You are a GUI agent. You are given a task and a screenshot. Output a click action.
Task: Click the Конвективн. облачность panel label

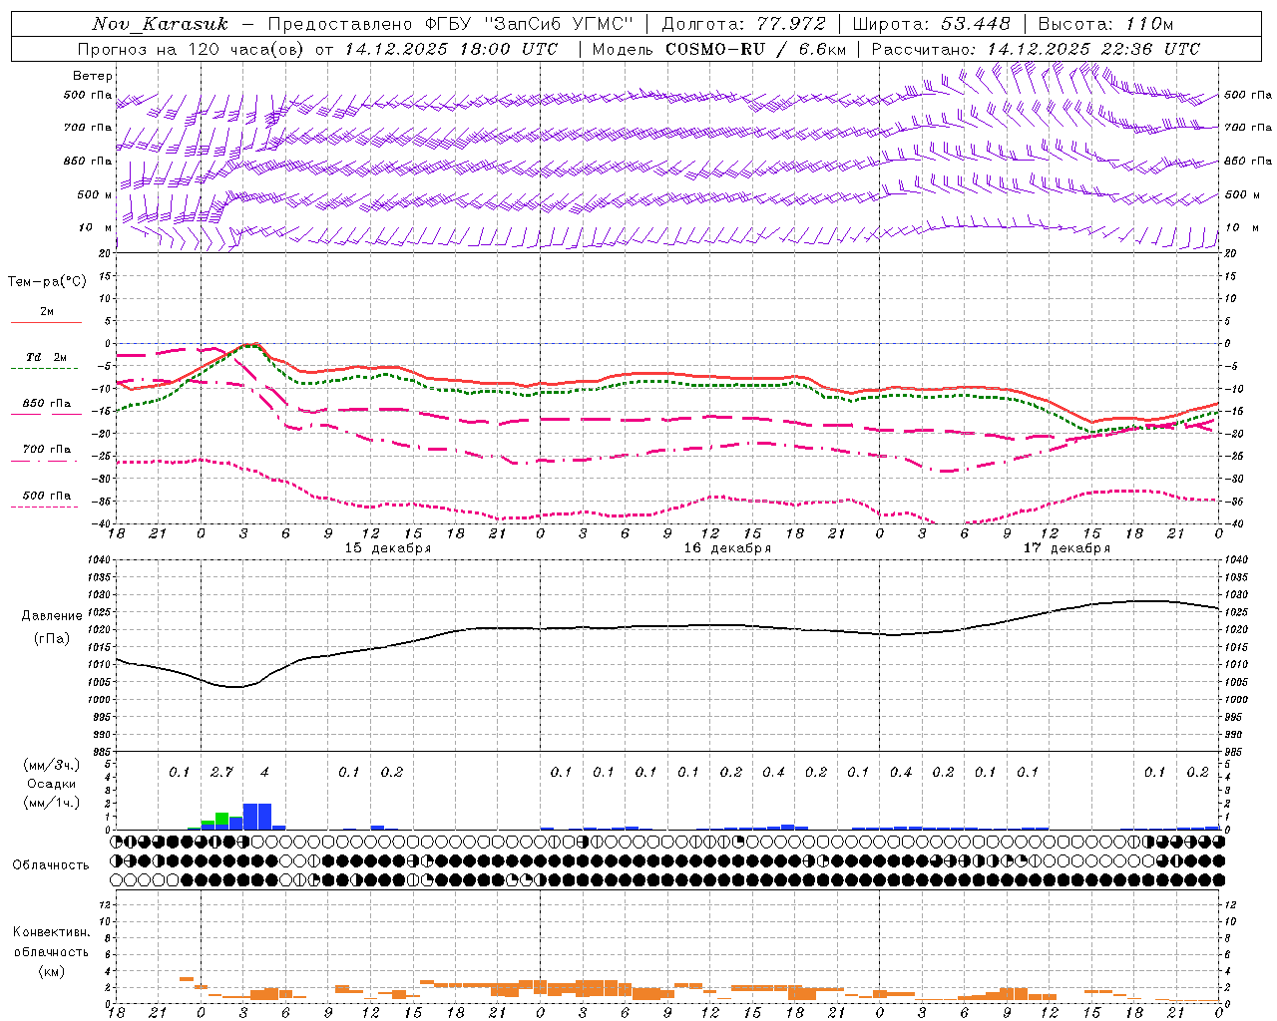[x=51, y=951]
